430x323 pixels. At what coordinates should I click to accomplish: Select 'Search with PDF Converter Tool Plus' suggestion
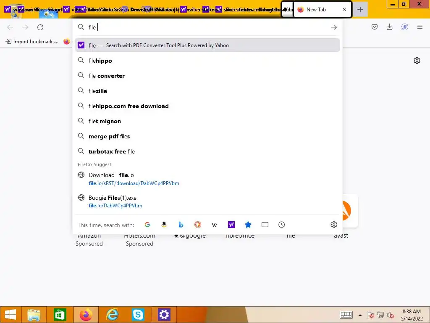point(207,45)
